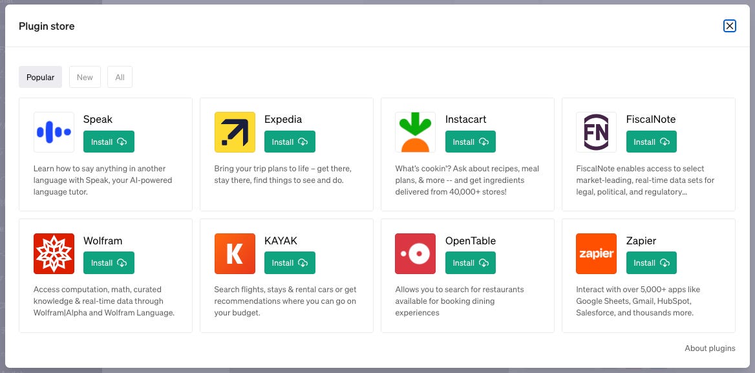Viewport: 755px width, 373px height.
Task: Install the Speak plugin
Action: pos(109,142)
